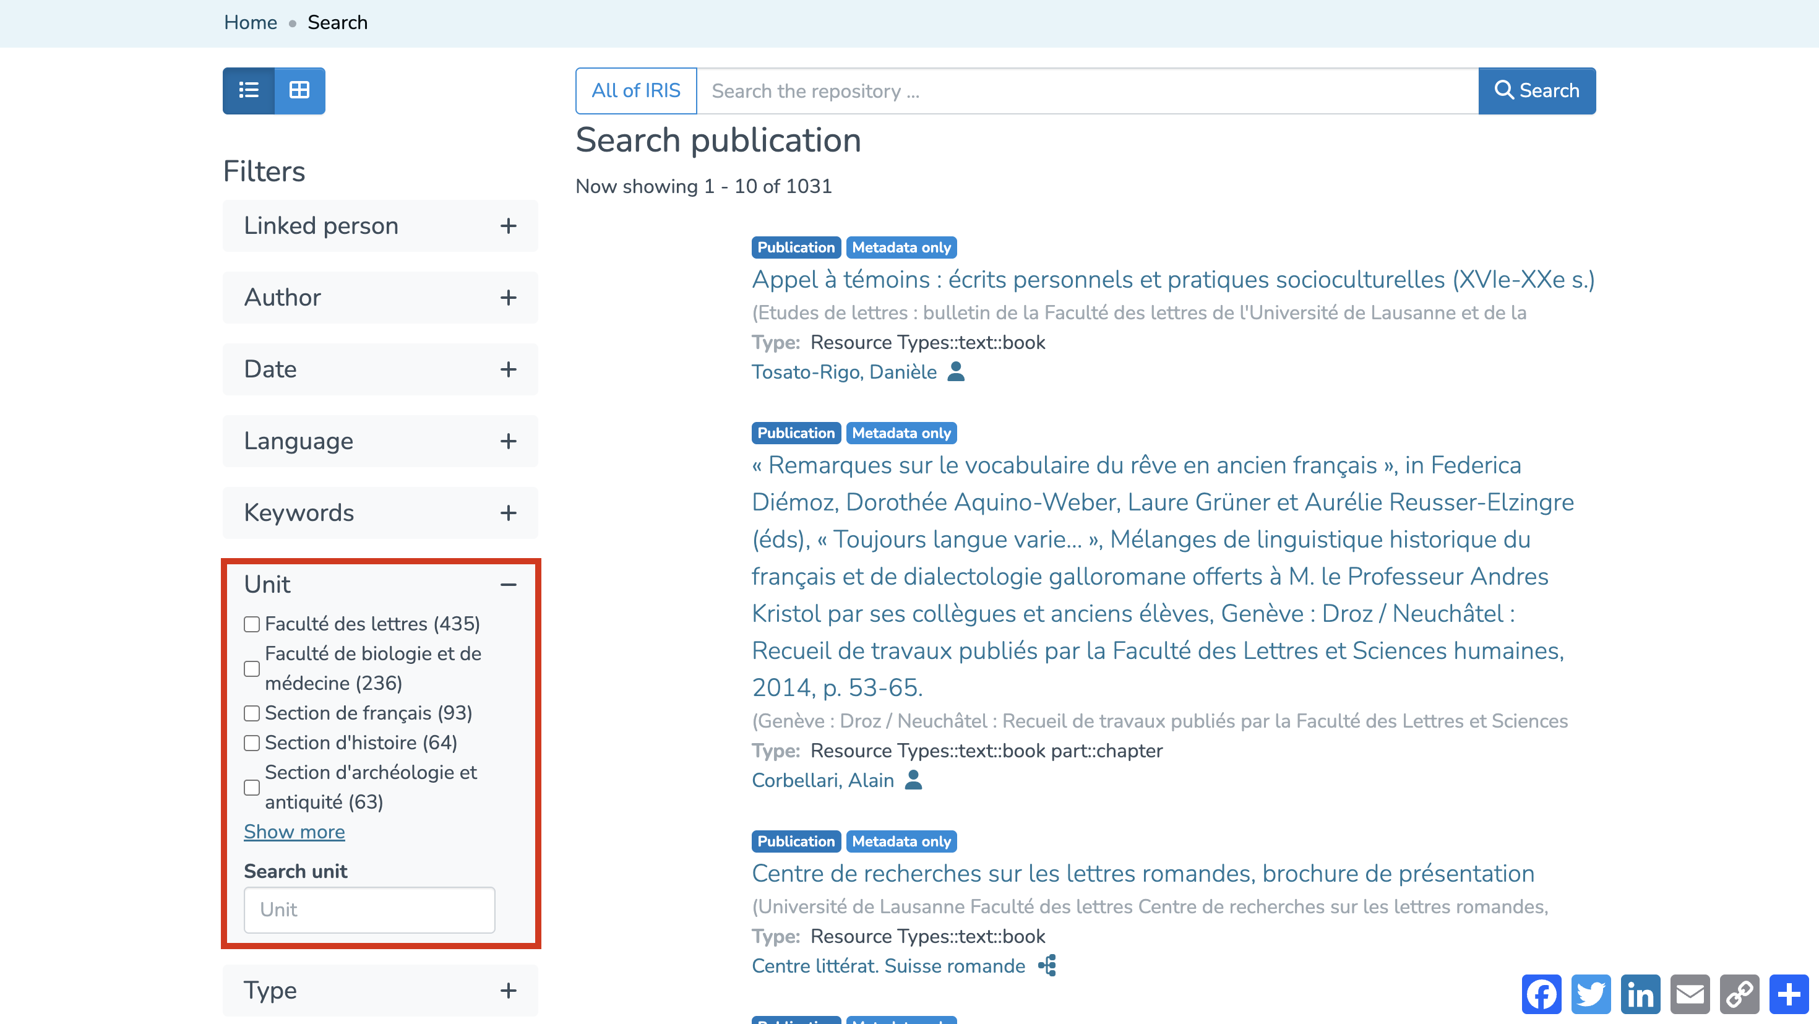Switch to list view icon
Screen dimensions: 1819x1024
pos(249,90)
